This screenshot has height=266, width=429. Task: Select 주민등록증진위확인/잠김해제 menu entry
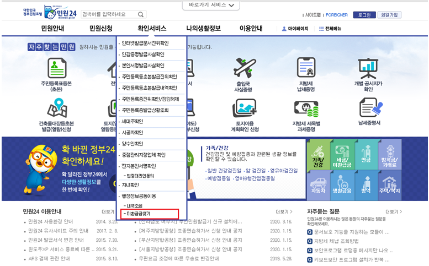(150, 99)
